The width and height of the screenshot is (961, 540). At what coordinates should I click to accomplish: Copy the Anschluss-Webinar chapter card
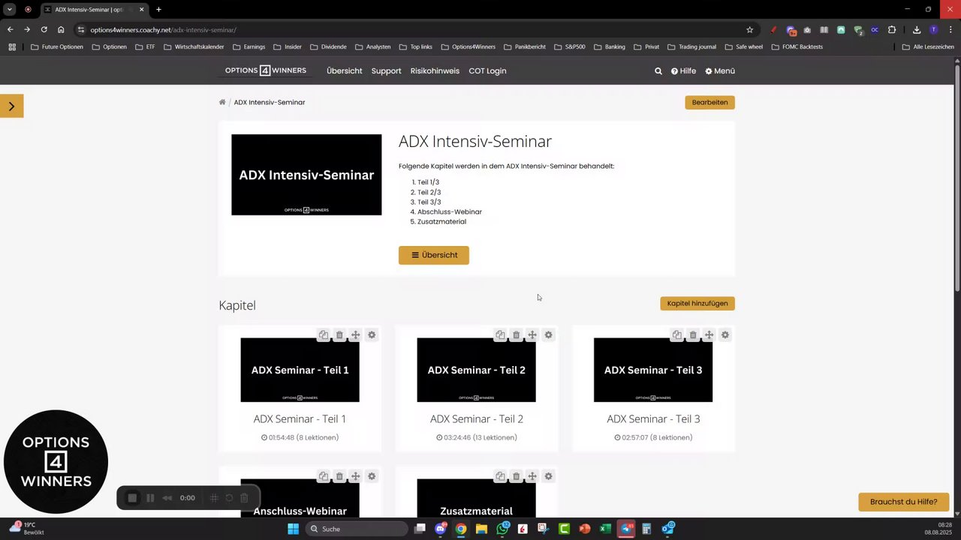tap(323, 476)
